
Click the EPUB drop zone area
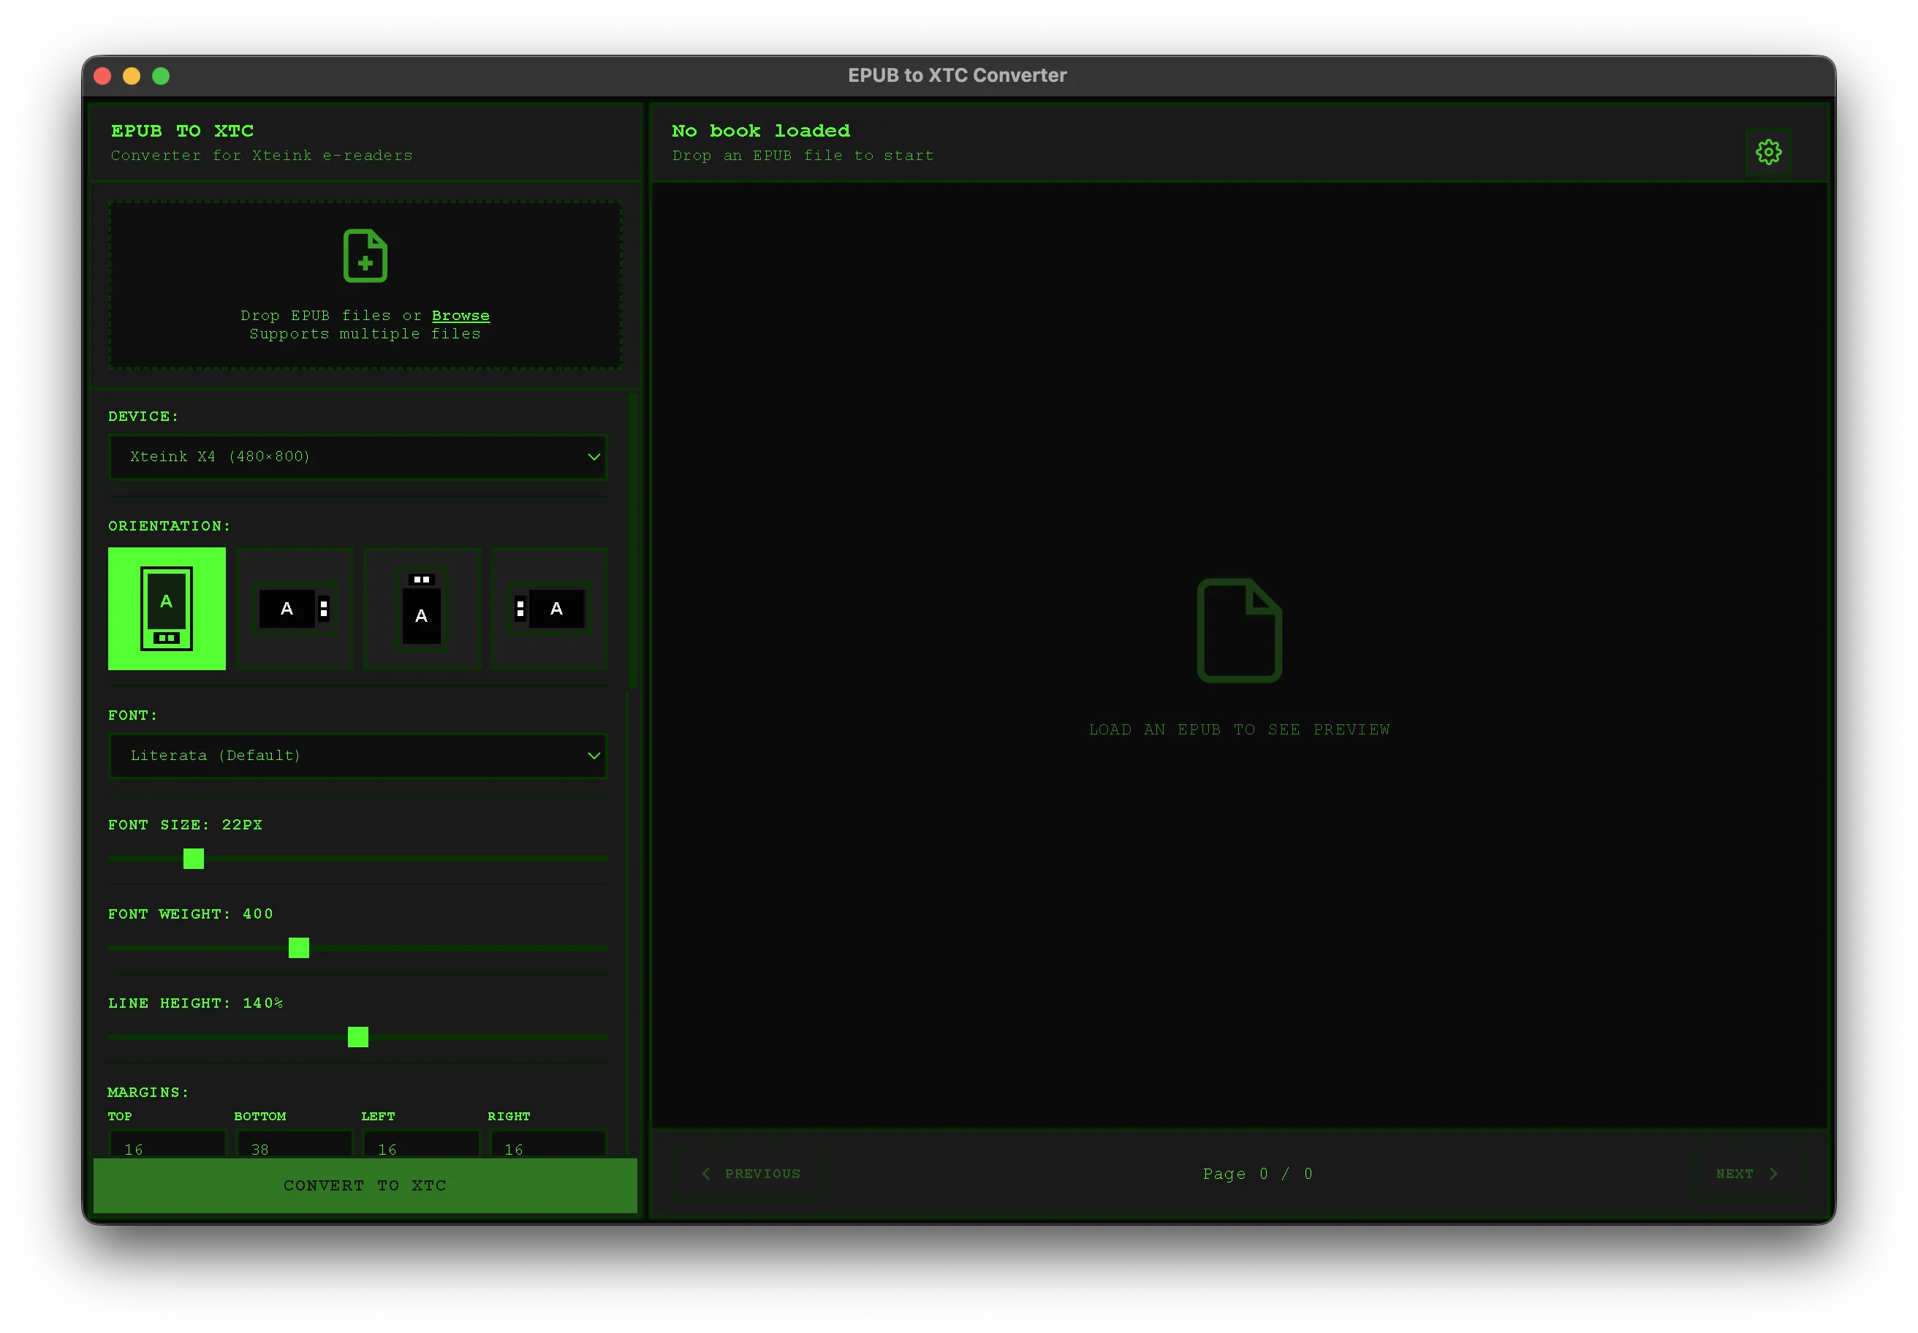pos(365,286)
